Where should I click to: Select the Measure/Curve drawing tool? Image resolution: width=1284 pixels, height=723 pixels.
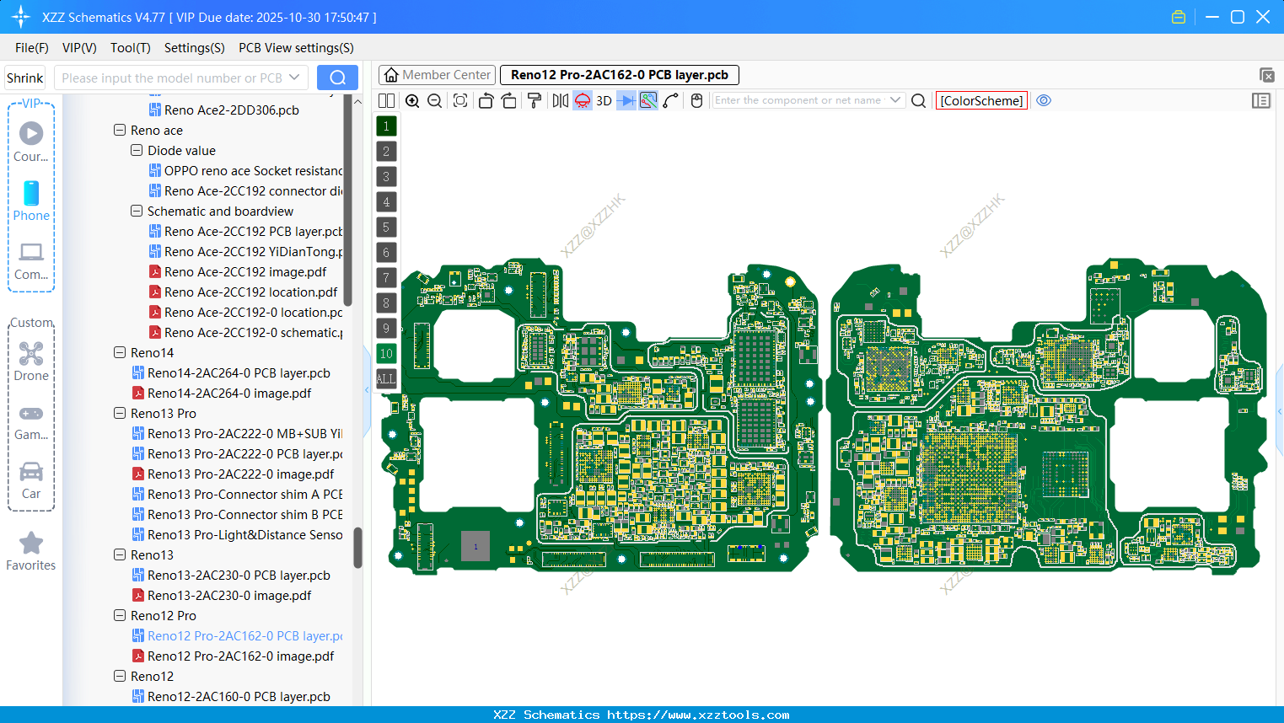coord(671,100)
